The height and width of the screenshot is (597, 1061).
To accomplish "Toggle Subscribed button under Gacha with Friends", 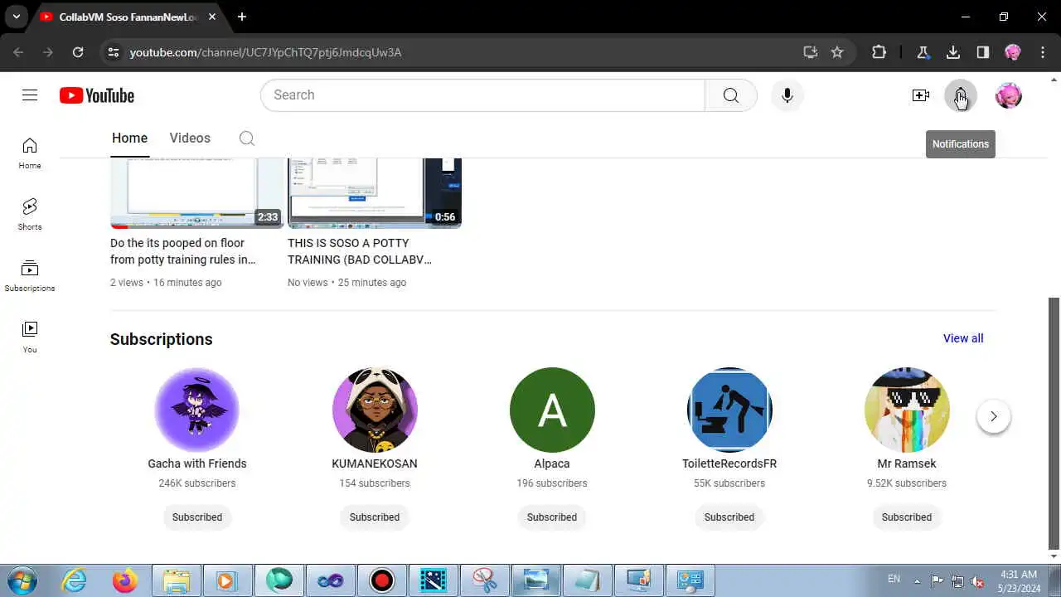I will (197, 517).
